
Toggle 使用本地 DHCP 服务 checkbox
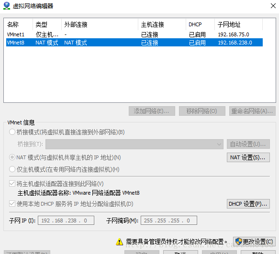(x=12, y=204)
